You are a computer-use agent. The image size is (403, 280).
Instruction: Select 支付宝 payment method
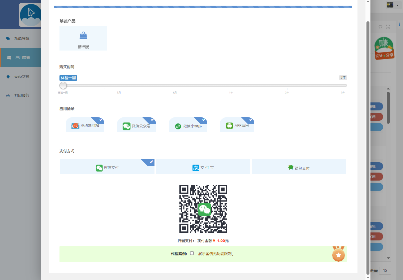tap(203, 167)
